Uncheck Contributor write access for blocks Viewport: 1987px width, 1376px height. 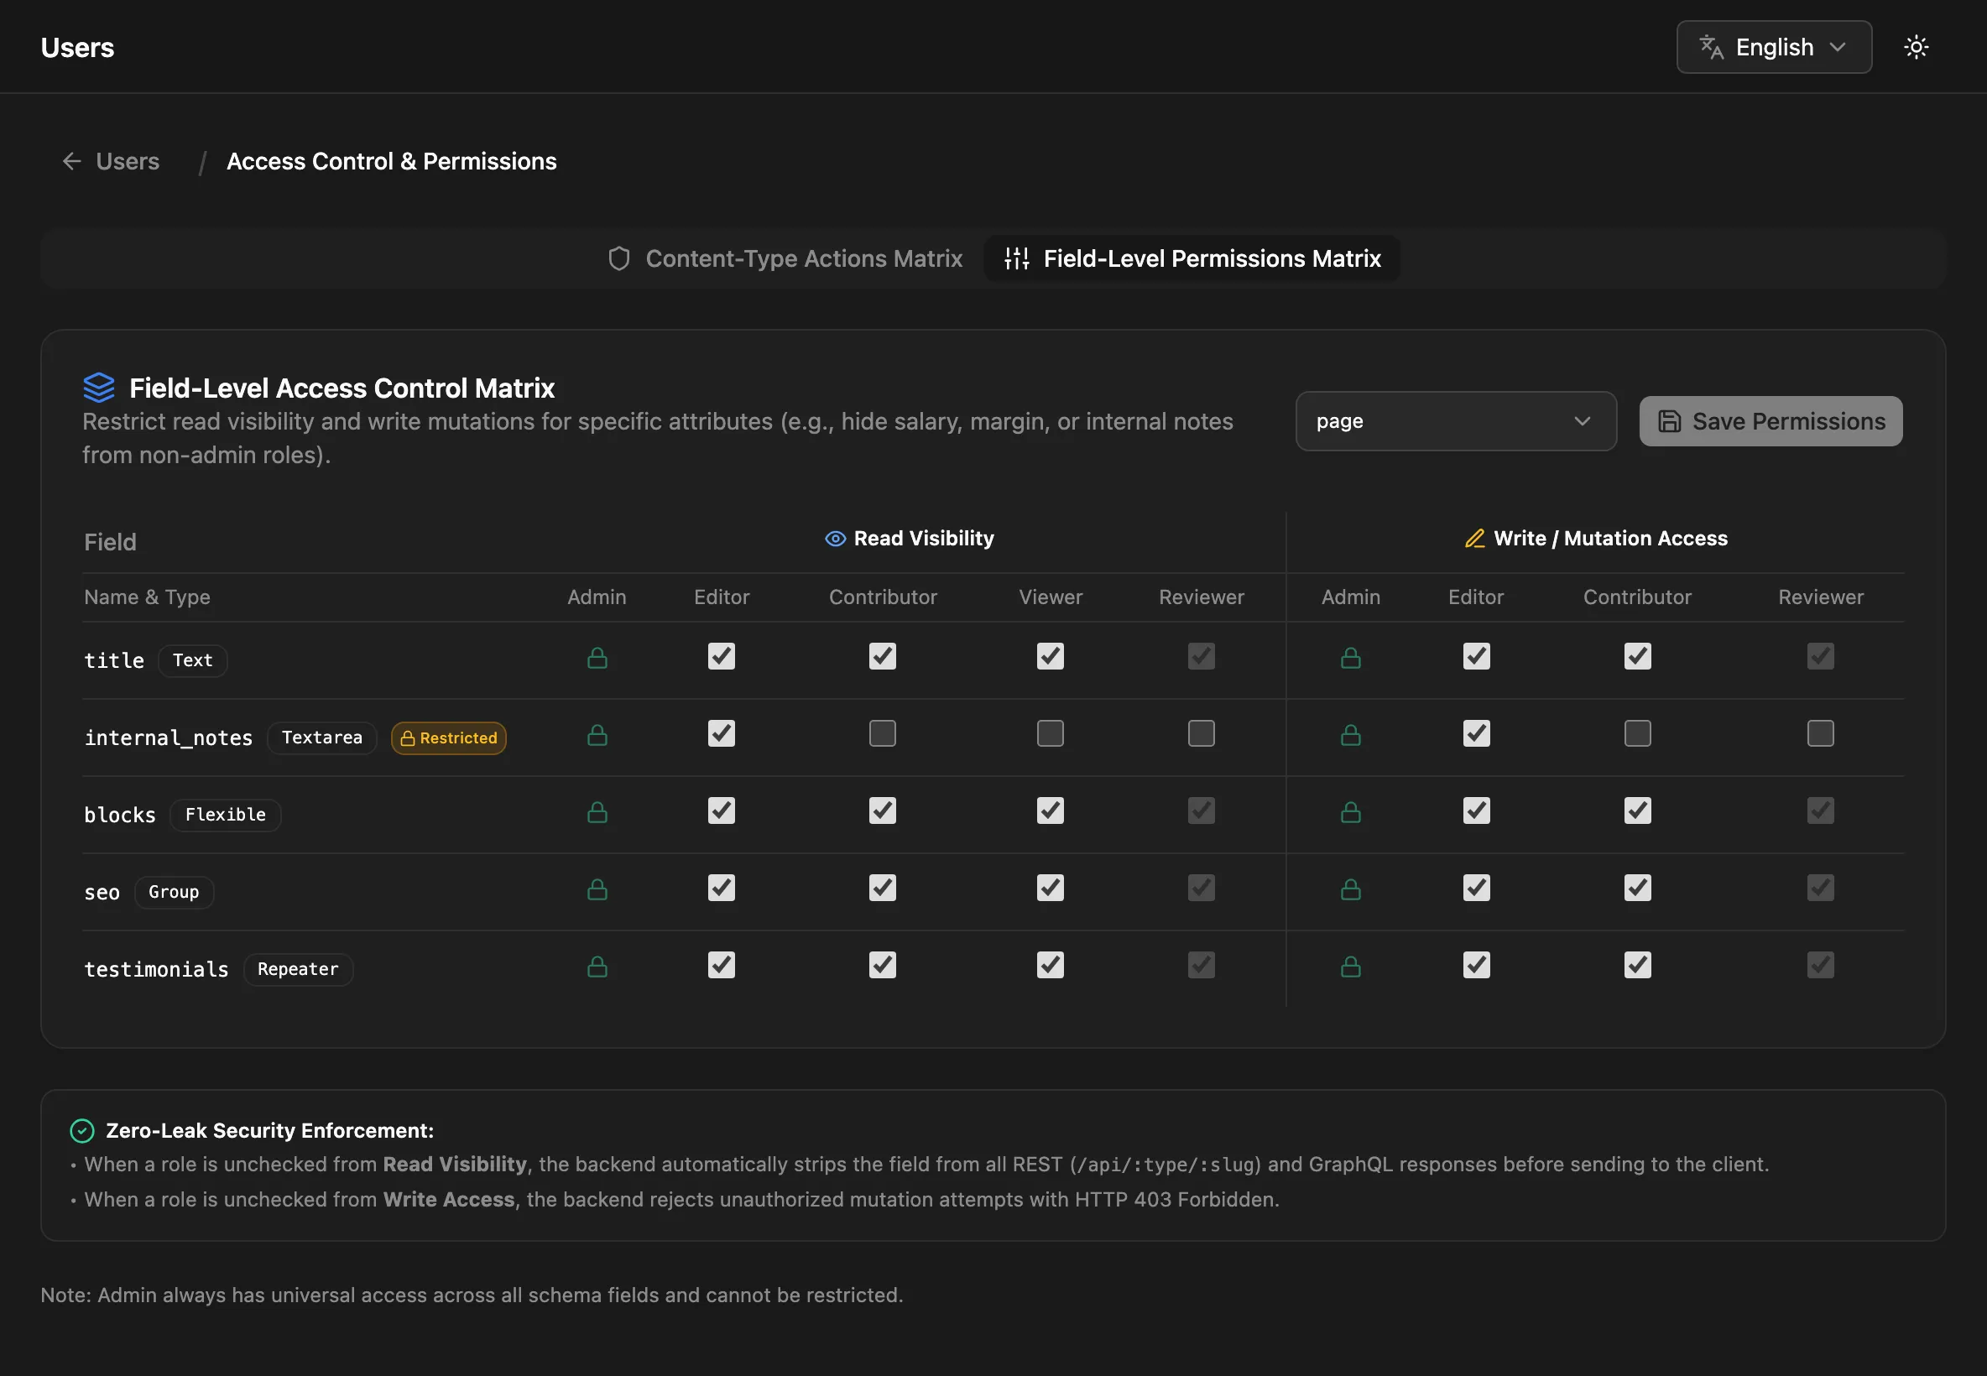tap(1637, 810)
